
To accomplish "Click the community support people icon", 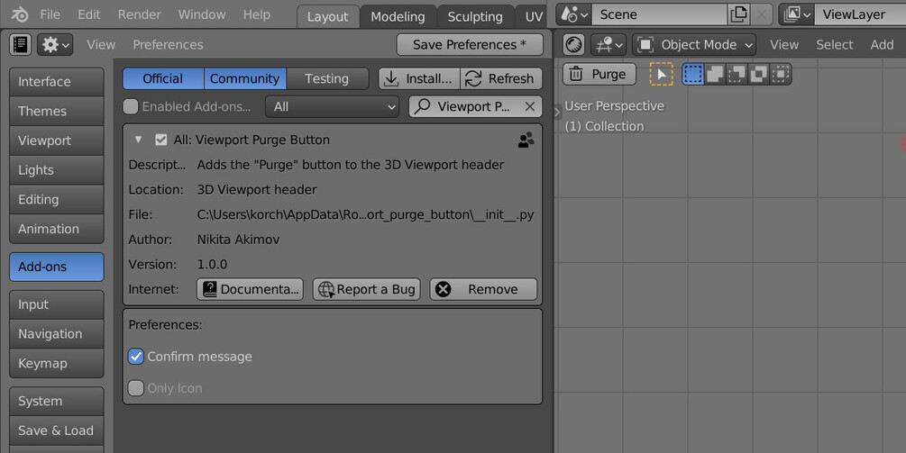I will 526,140.
